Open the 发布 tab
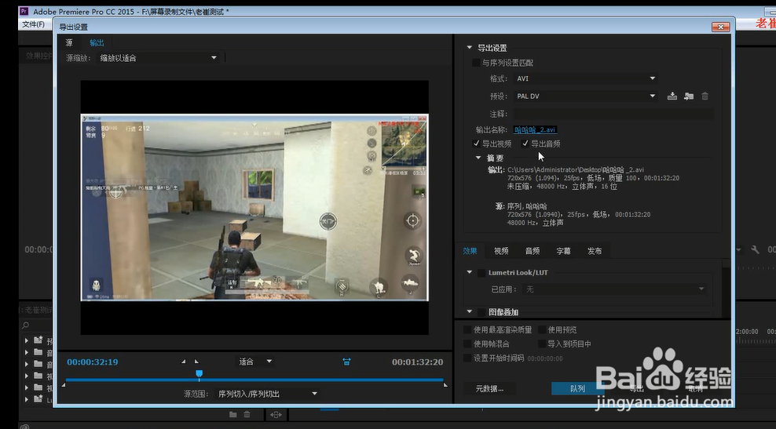The height and width of the screenshot is (429, 776). 595,251
